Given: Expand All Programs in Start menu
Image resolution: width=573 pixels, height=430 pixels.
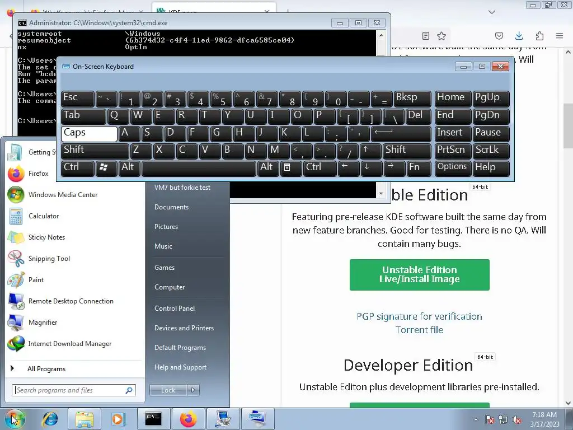Looking at the screenshot, I should [46, 368].
